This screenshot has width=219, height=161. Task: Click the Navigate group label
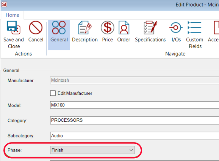175,54
